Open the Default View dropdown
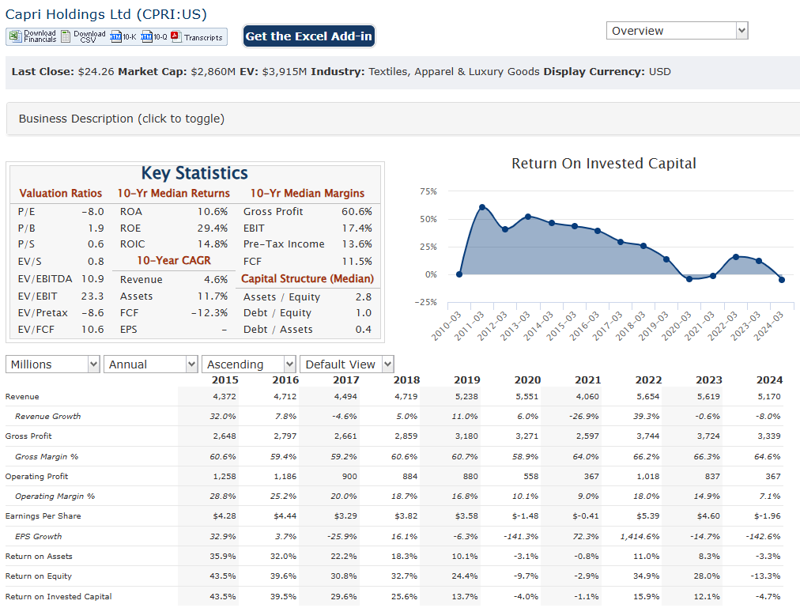800x608 pixels. pyautogui.click(x=346, y=364)
